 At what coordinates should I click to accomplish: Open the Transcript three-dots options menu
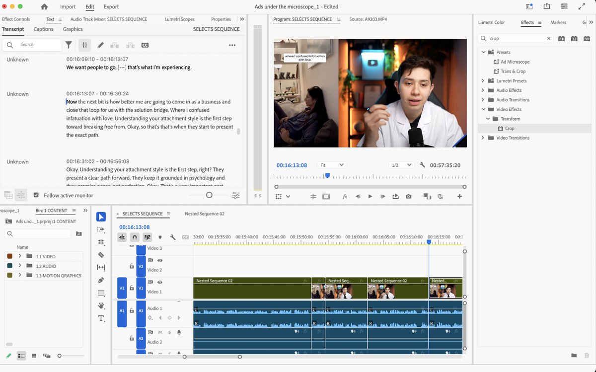(x=232, y=45)
